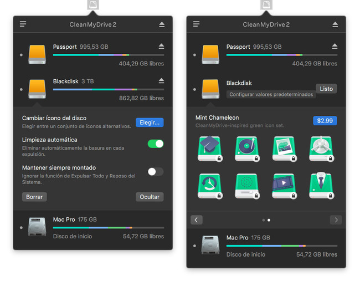Viewport: 360px width, 291px height.
Task: Click 'Blackdisk' name in left panel
Action: pyautogui.click(x=66, y=81)
